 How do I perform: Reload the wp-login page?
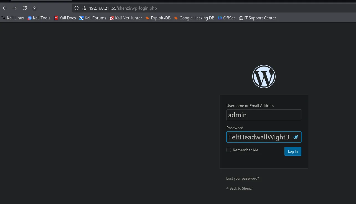click(25, 8)
